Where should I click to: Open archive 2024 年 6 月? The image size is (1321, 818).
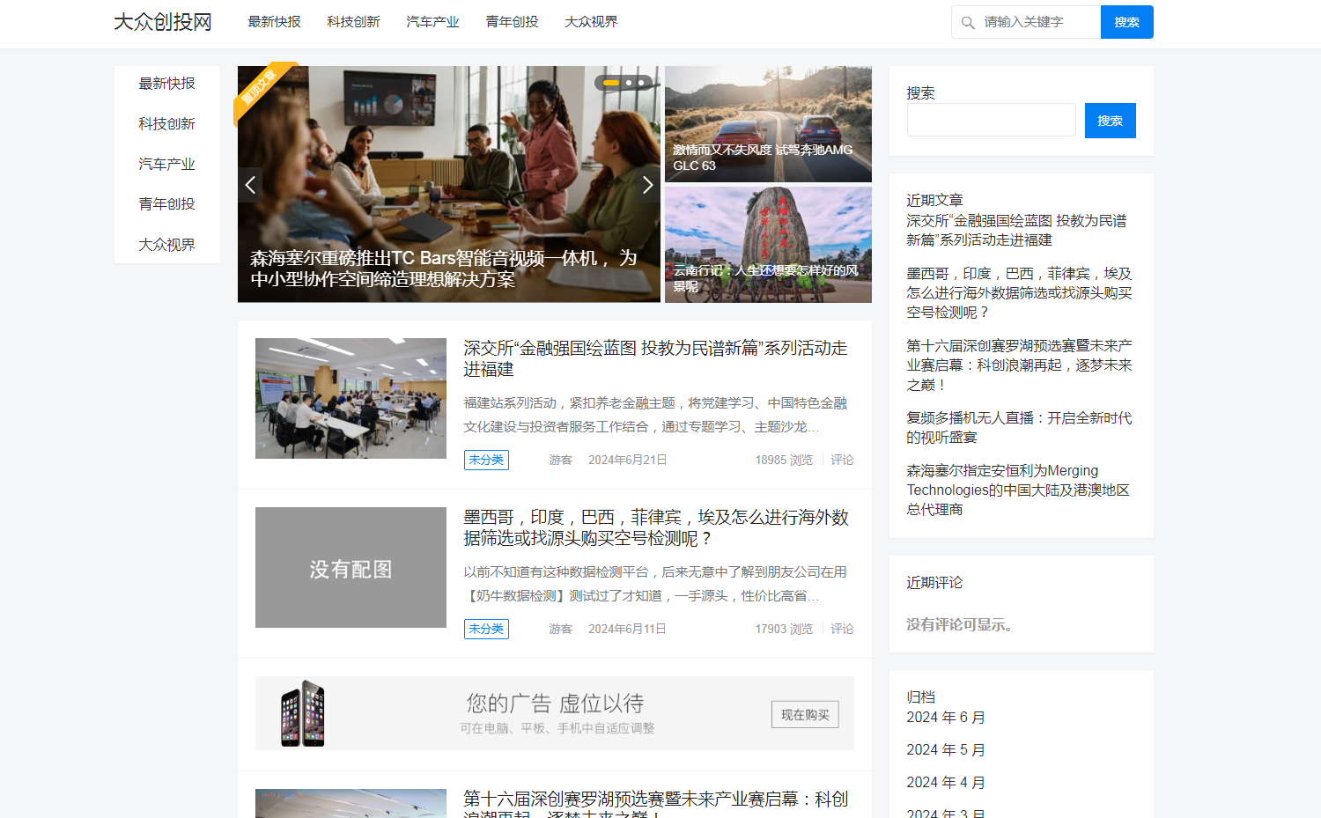[x=946, y=718]
